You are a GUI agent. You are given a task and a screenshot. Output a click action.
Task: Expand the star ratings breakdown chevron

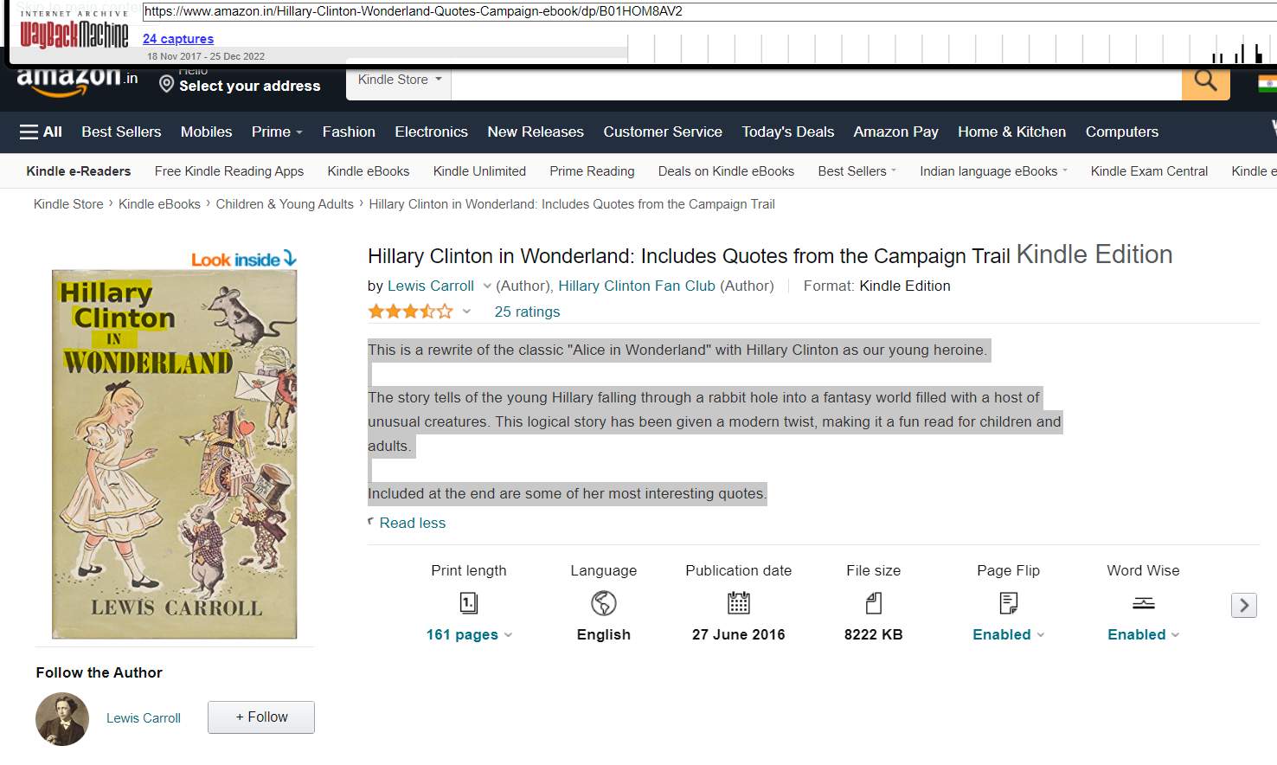click(467, 312)
